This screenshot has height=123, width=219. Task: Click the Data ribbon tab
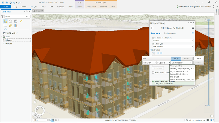click(113, 7)
